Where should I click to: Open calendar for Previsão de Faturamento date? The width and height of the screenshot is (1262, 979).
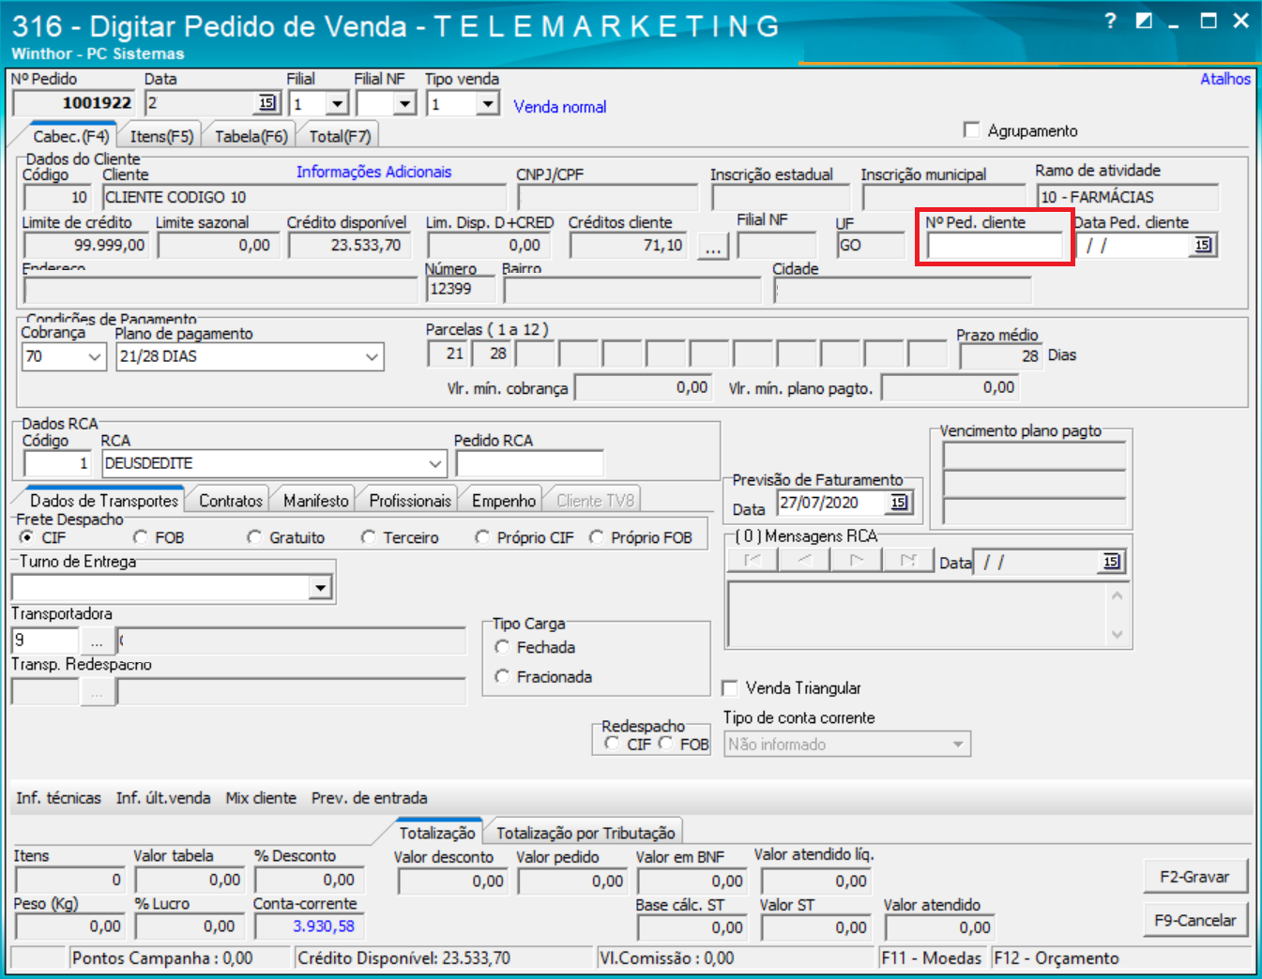tap(899, 503)
